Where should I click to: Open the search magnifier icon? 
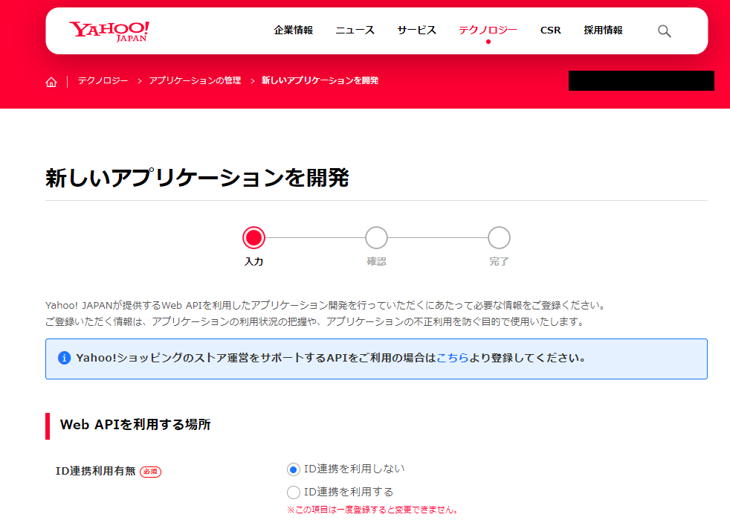(664, 31)
